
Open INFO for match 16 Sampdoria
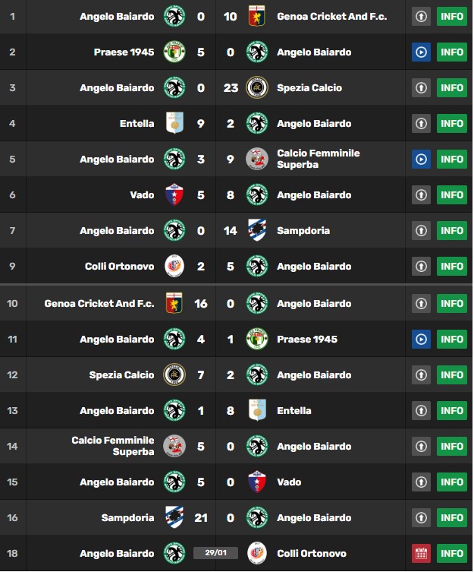tap(452, 517)
